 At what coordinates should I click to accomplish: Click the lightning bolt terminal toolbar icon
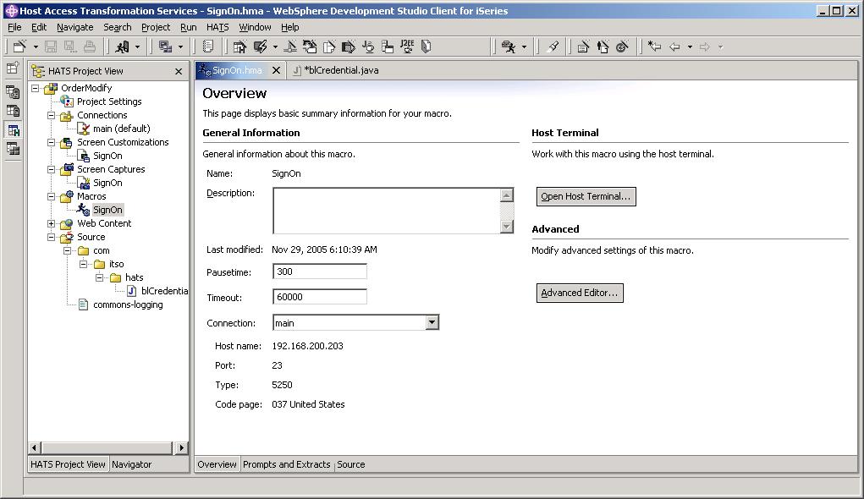pyautogui.click(x=260, y=47)
